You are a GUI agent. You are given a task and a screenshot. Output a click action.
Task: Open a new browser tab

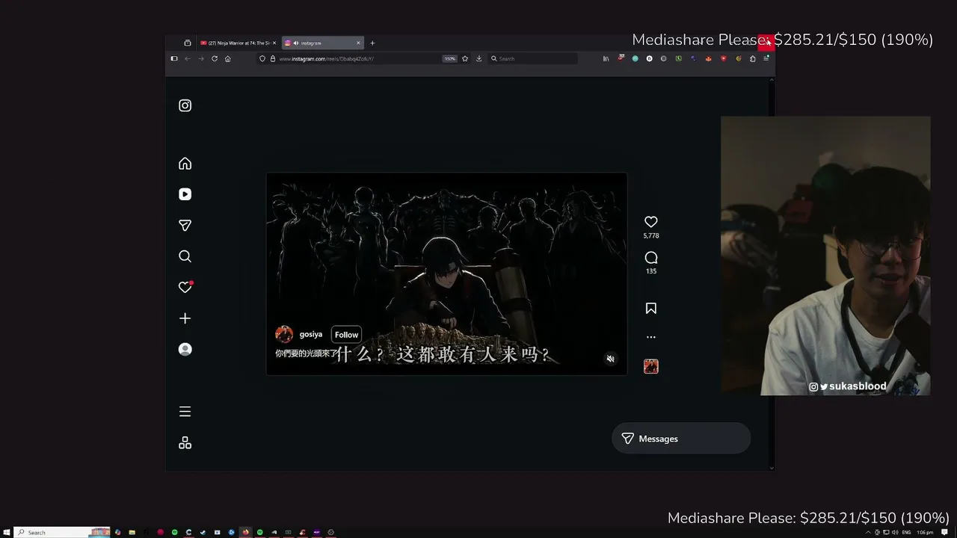coord(372,43)
